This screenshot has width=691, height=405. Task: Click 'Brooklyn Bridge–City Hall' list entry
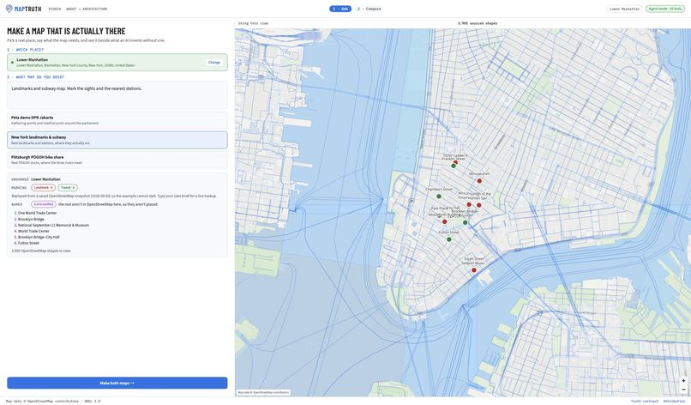pyautogui.click(x=39, y=237)
